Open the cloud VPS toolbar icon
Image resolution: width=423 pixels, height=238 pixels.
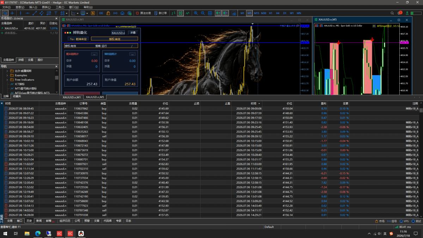point(122,13)
